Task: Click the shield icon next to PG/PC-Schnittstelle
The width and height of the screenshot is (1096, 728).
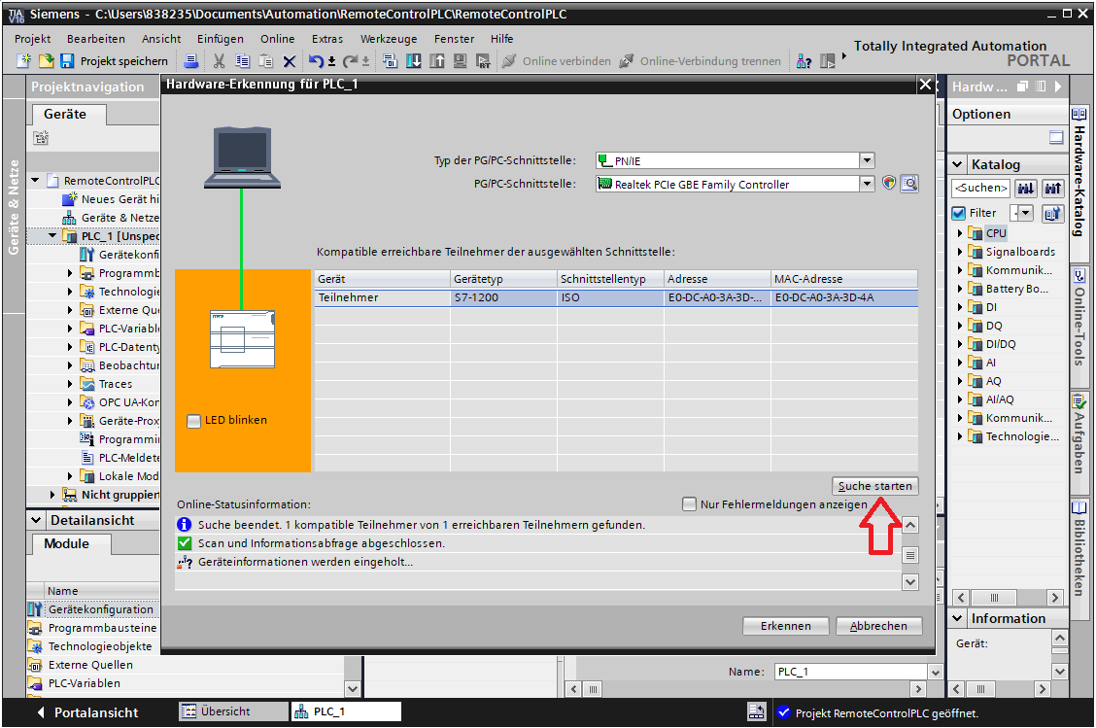Action: click(x=889, y=184)
